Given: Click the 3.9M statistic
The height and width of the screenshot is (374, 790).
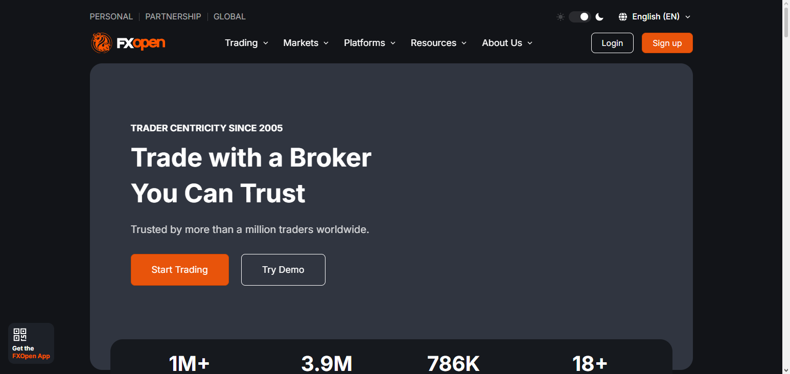Looking at the screenshot, I should tap(327, 364).
